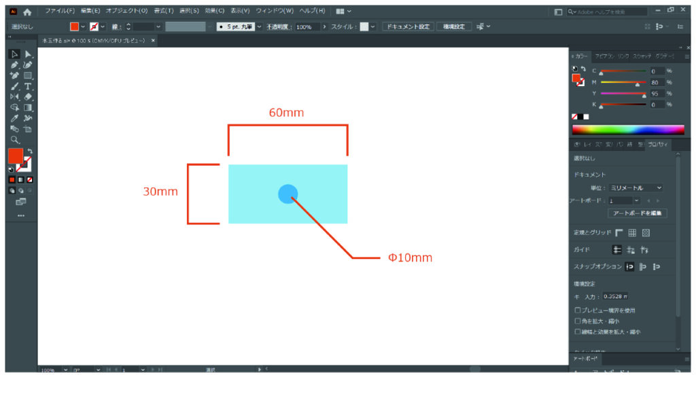Viewport: 696px width, 396px height.
Task: Open the ヘルプ(H) menu
Action: pos(312,11)
